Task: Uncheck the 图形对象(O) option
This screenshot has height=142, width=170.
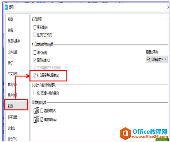Action: click(35, 60)
